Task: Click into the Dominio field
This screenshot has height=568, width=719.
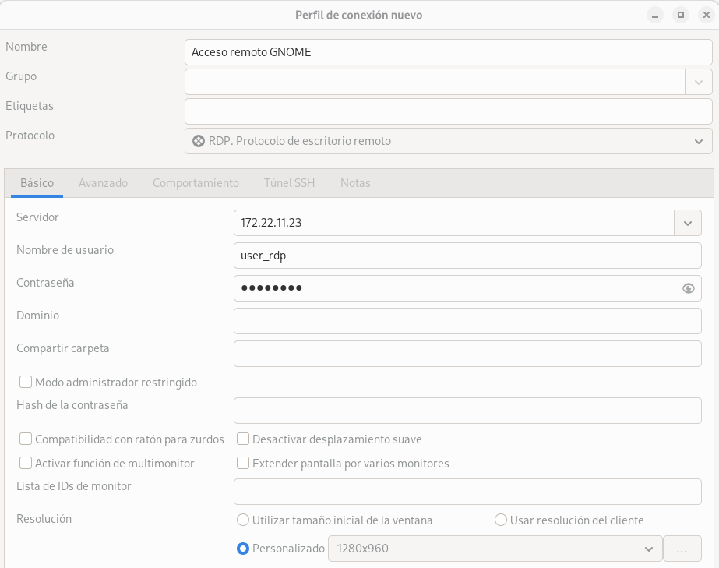Action: (467, 321)
